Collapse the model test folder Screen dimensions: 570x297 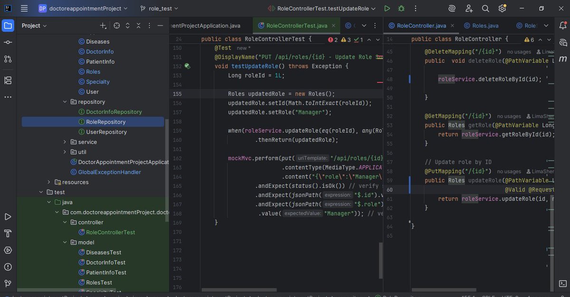pos(65,242)
